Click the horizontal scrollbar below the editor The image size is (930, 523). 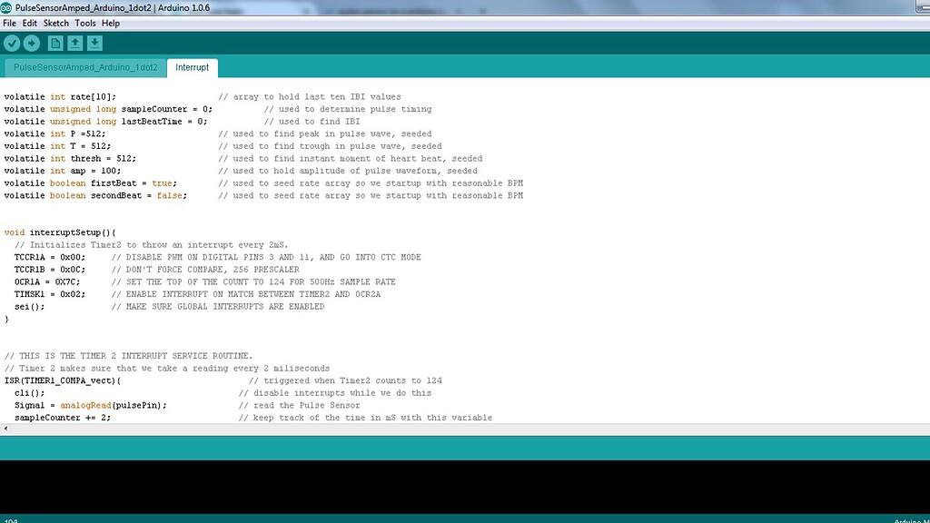point(454,428)
